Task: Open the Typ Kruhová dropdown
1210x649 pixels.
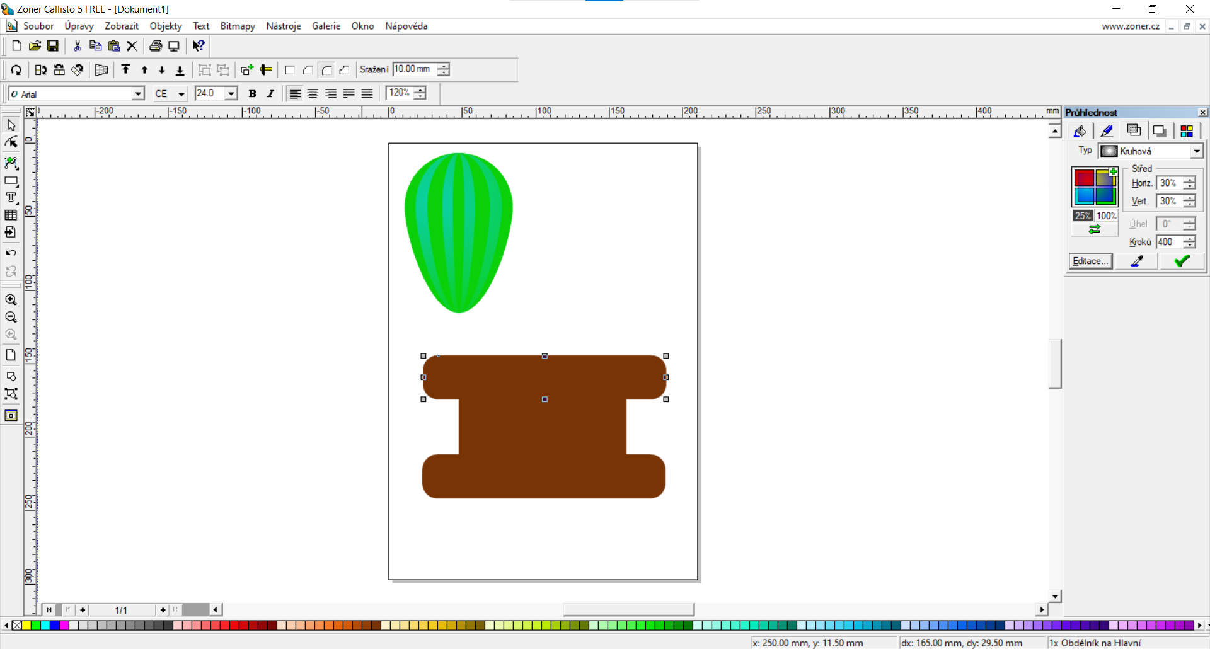Action: (1196, 151)
